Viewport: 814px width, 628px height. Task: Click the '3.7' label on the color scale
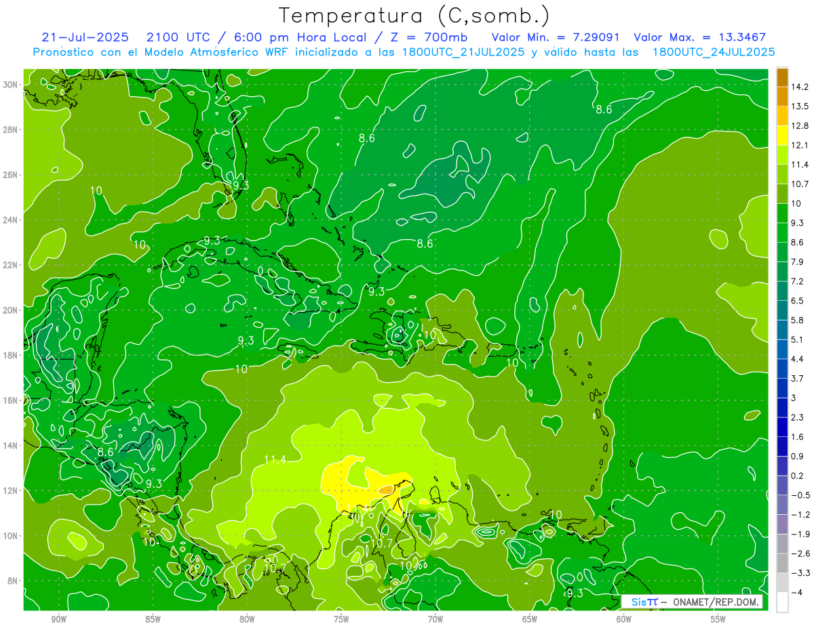tap(798, 378)
